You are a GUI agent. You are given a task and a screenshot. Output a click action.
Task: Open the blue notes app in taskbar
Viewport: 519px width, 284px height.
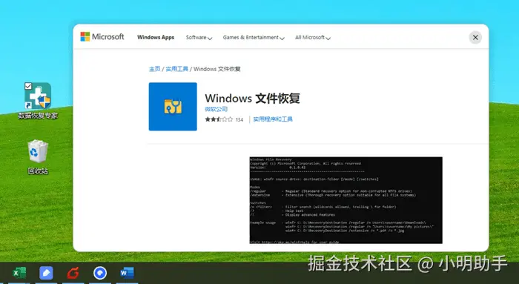pos(46,273)
